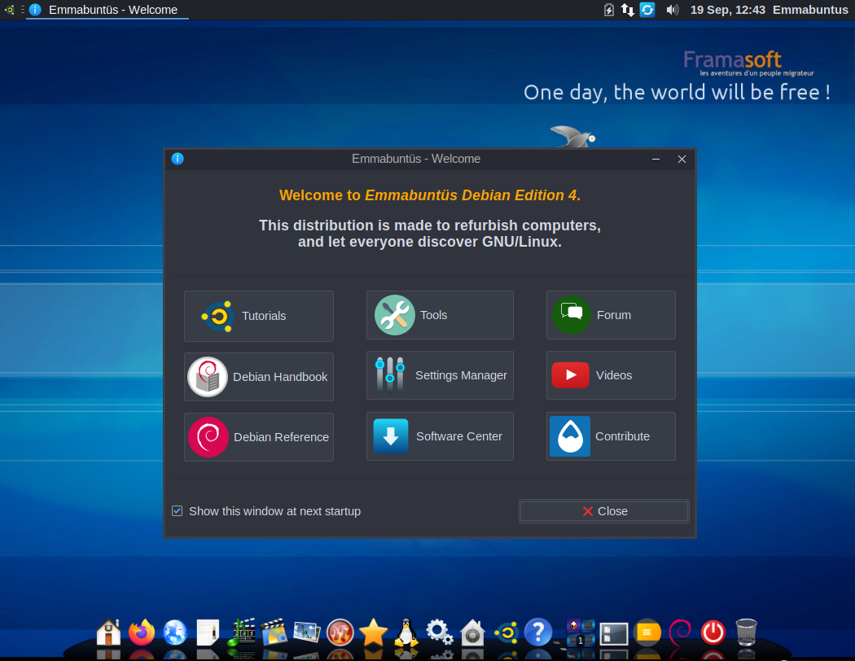Open the gears settings icon in dock
Screen dimensions: 855x661
(440, 633)
